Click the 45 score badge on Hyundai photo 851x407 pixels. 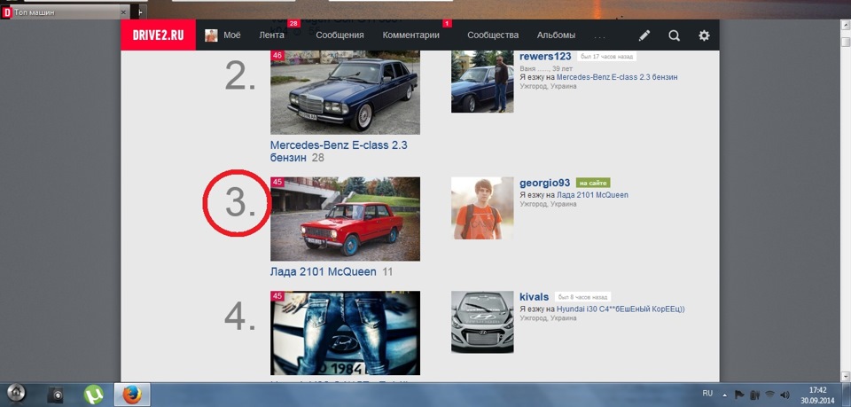277,296
